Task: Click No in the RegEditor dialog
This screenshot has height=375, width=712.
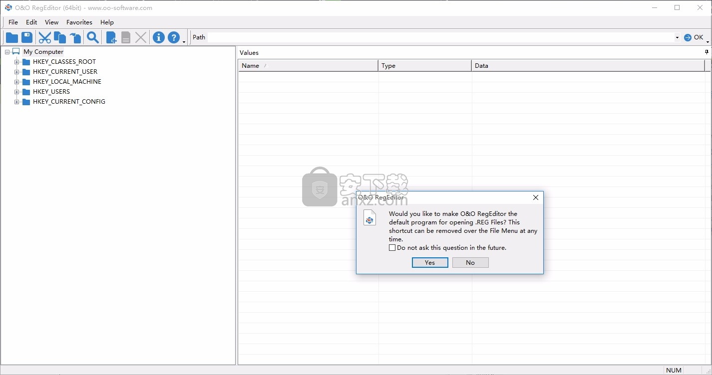Action: 470,263
